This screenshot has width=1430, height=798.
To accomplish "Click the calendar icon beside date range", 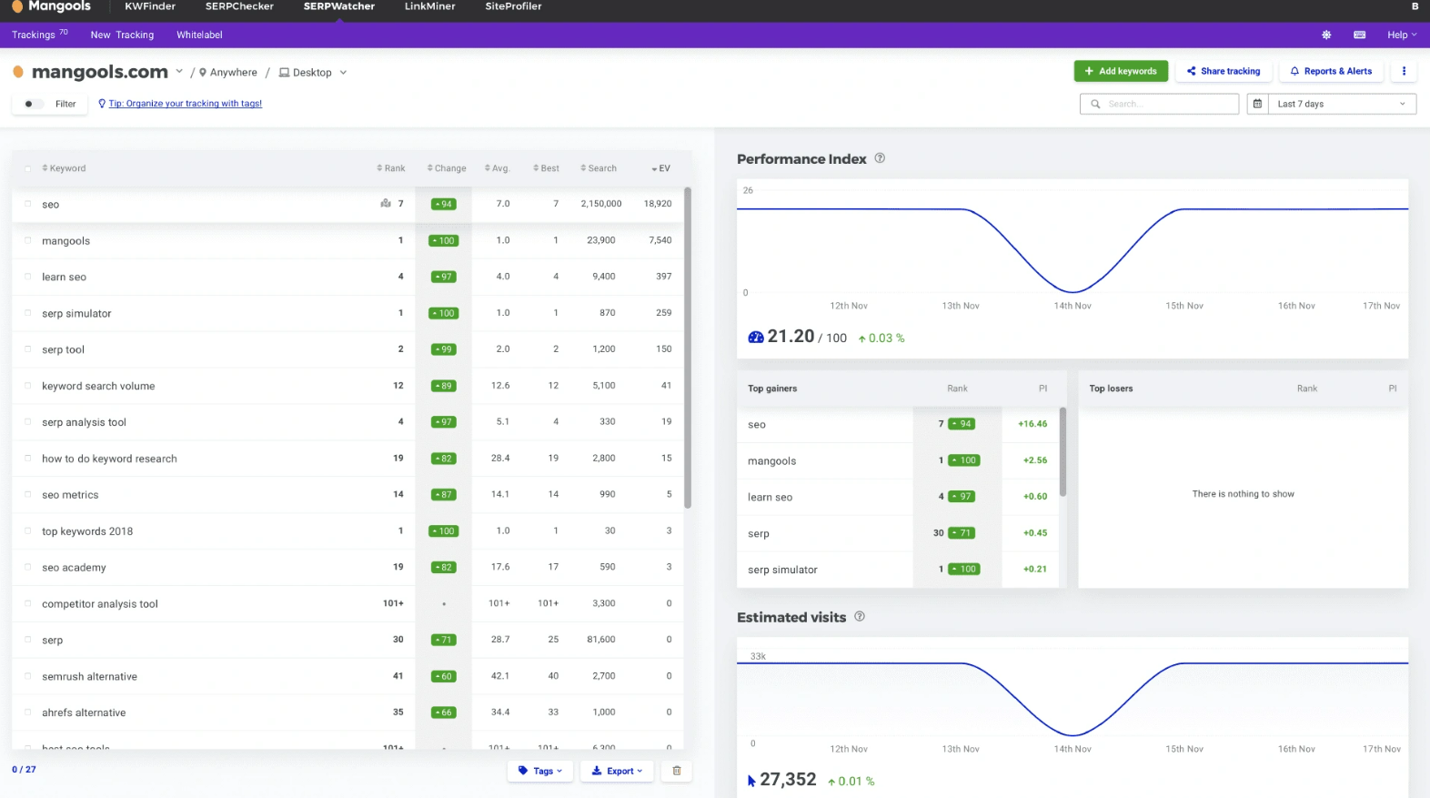I will (x=1257, y=104).
